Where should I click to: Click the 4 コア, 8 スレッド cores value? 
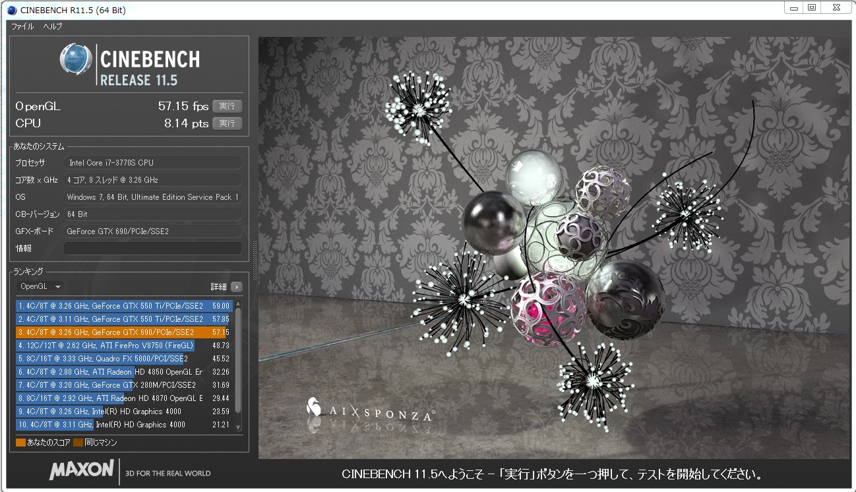coord(153,180)
